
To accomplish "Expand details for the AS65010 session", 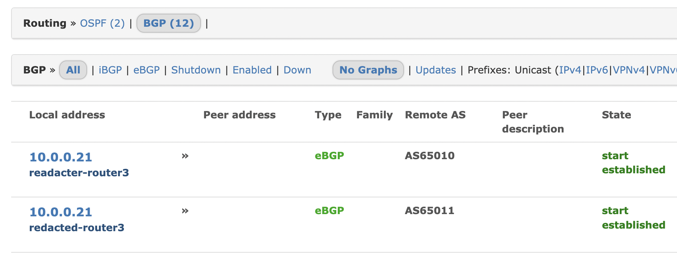I will point(185,156).
